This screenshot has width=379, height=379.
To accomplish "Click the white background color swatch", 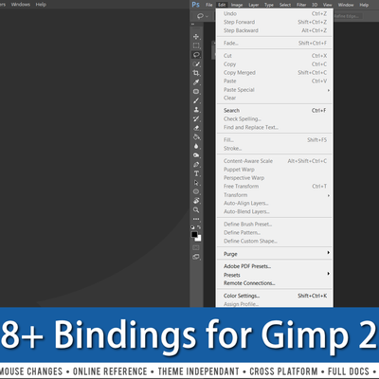I will click(x=199, y=239).
